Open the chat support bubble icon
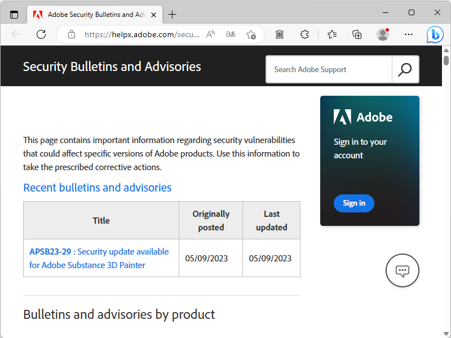 (x=402, y=270)
